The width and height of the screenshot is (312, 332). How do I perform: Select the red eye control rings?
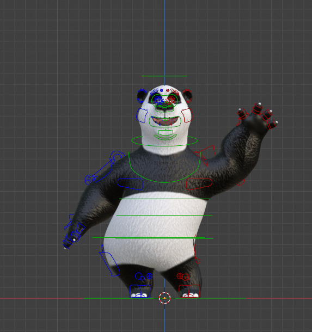[x=170, y=100]
